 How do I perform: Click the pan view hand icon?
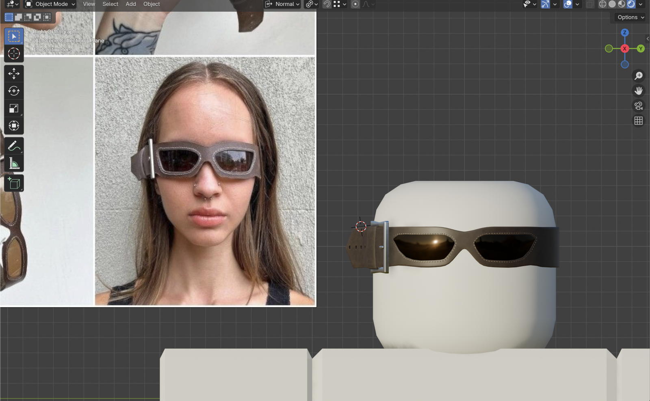(639, 91)
